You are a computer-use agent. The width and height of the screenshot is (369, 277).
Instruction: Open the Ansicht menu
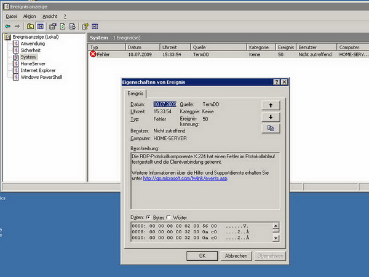pos(50,16)
